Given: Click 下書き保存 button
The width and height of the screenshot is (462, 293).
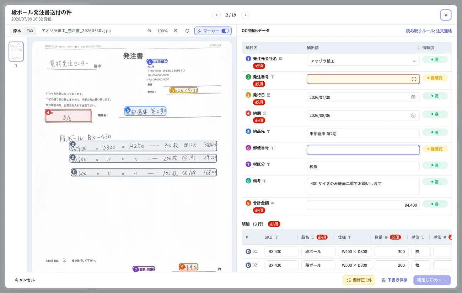Looking at the screenshot, I should click(x=394, y=280).
